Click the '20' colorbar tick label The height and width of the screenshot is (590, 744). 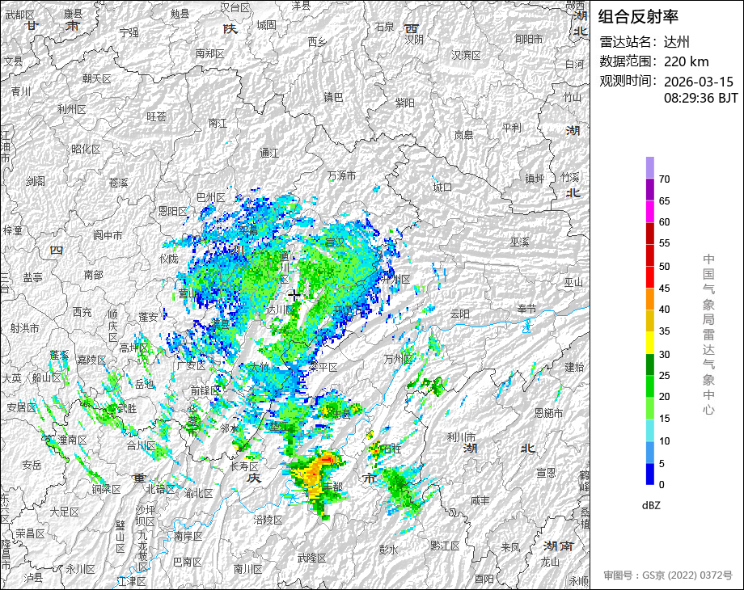tap(664, 397)
